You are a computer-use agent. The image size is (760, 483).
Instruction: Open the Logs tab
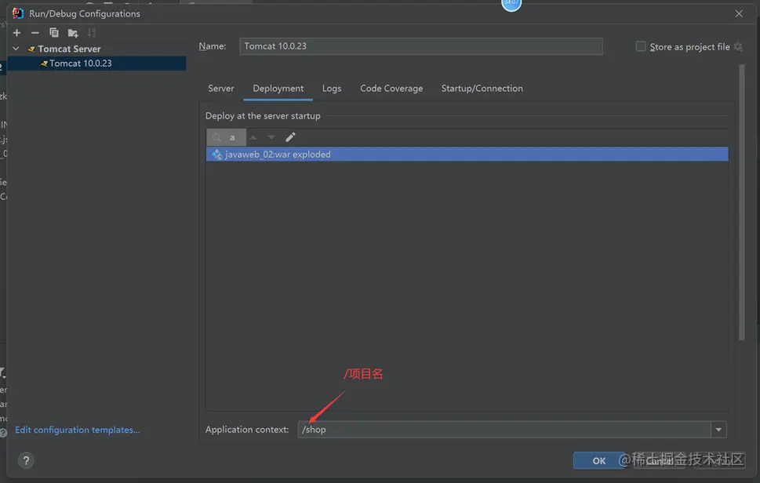332,89
